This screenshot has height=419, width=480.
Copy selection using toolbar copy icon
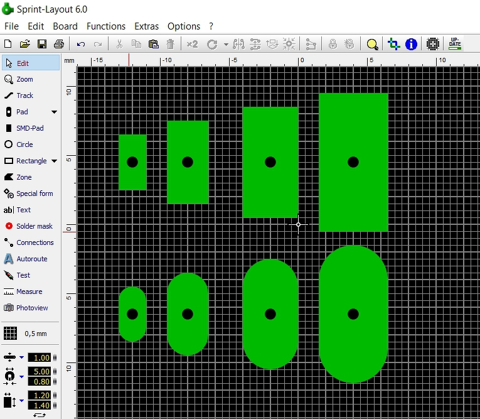[136, 44]
